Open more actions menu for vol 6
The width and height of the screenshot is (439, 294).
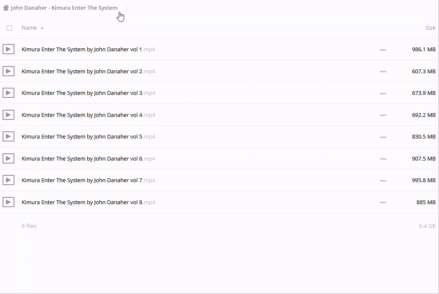coord(383,159)
